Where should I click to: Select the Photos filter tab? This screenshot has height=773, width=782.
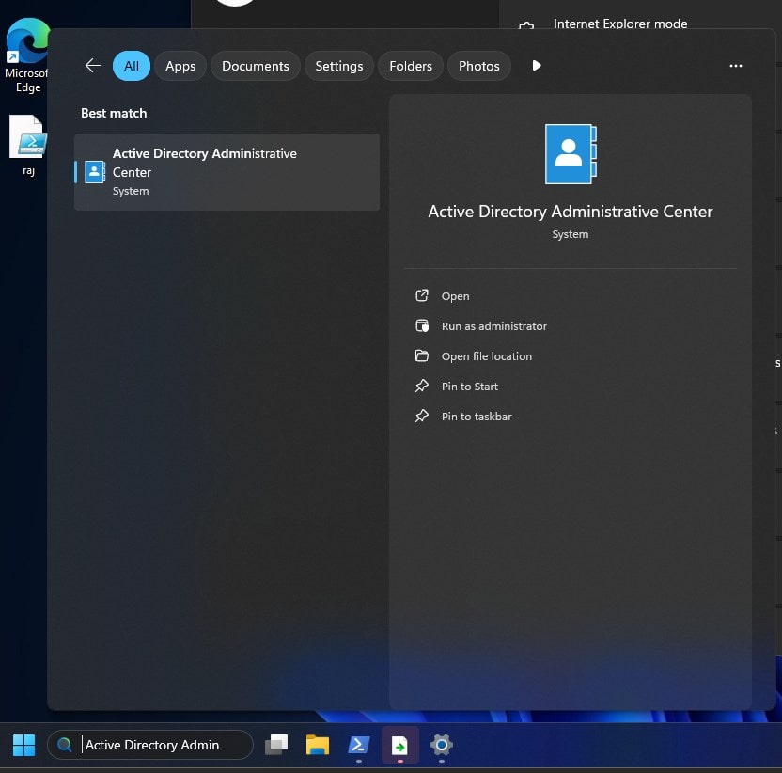pyautogui.click(x=478, y=66)
